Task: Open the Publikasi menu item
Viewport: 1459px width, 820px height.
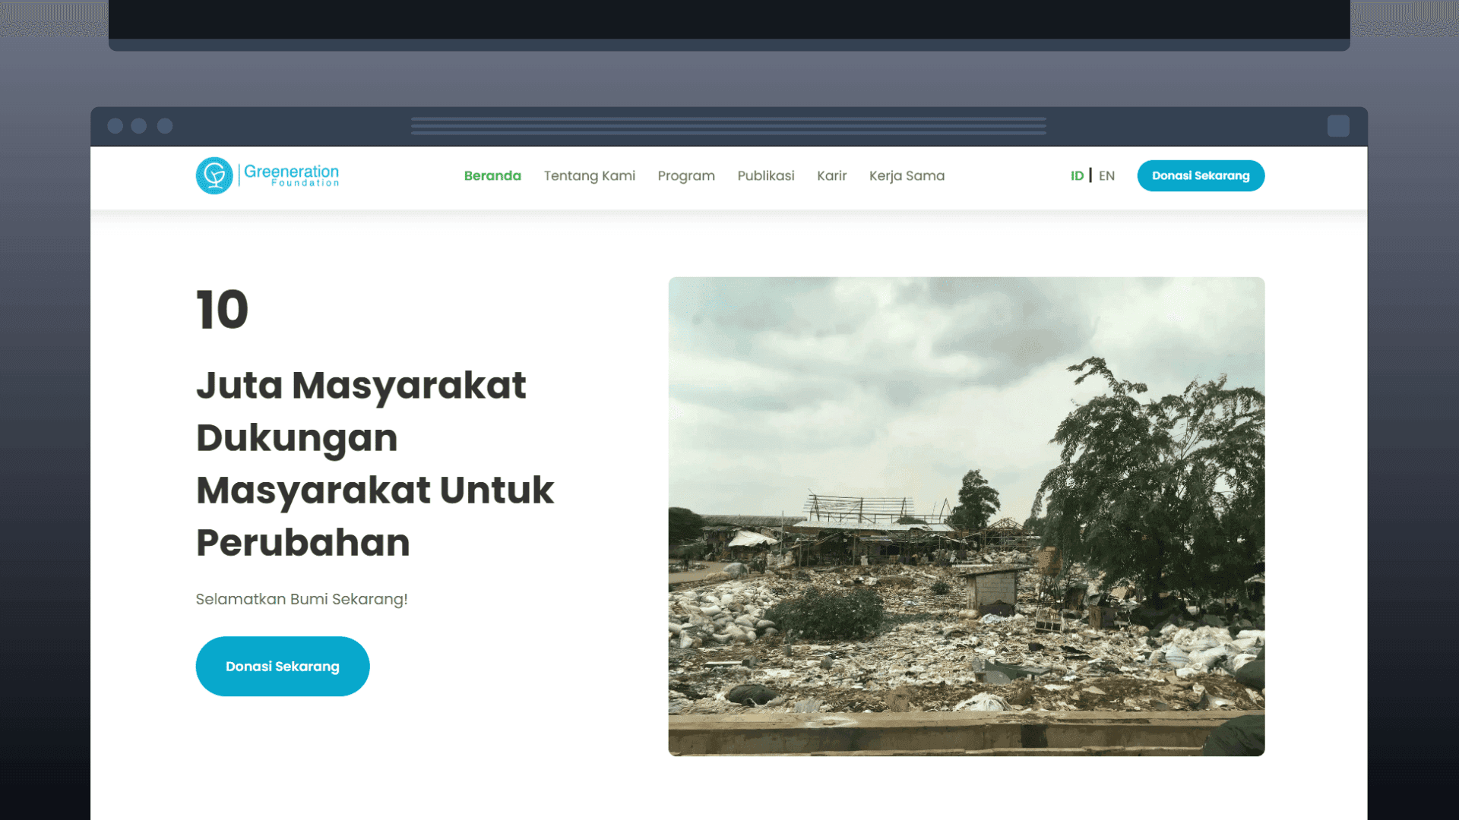Action: (x=765, y=175)
